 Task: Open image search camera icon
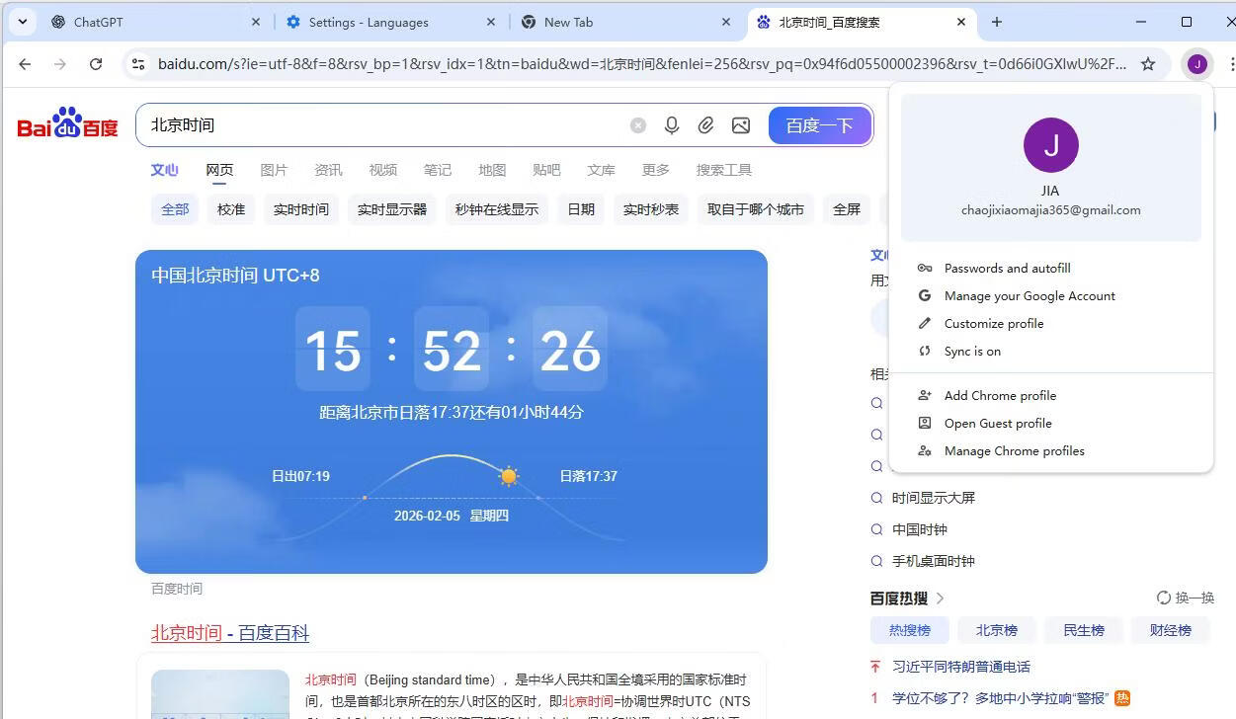tap(740, 125)
